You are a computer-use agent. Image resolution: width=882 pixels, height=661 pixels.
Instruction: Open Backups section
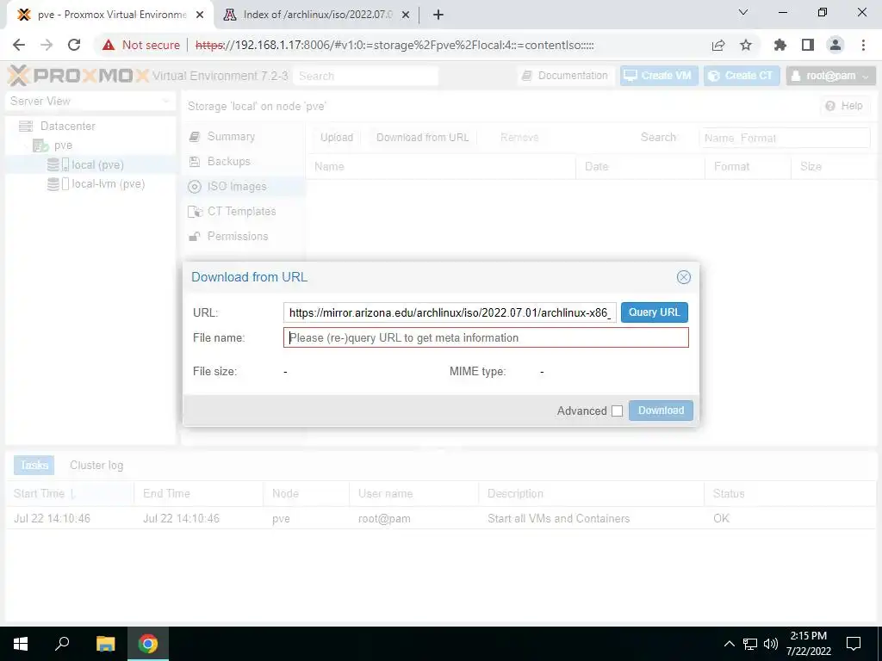point(245,161)
